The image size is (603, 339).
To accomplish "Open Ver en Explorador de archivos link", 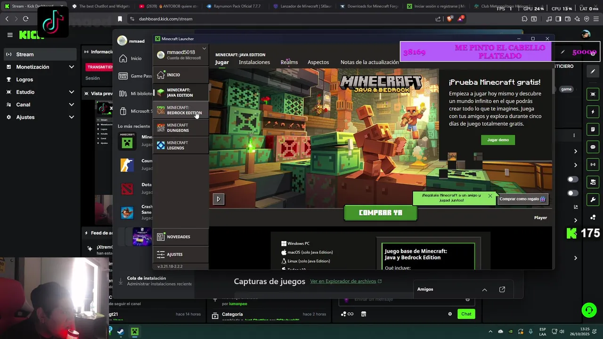I will click(346, 281).
